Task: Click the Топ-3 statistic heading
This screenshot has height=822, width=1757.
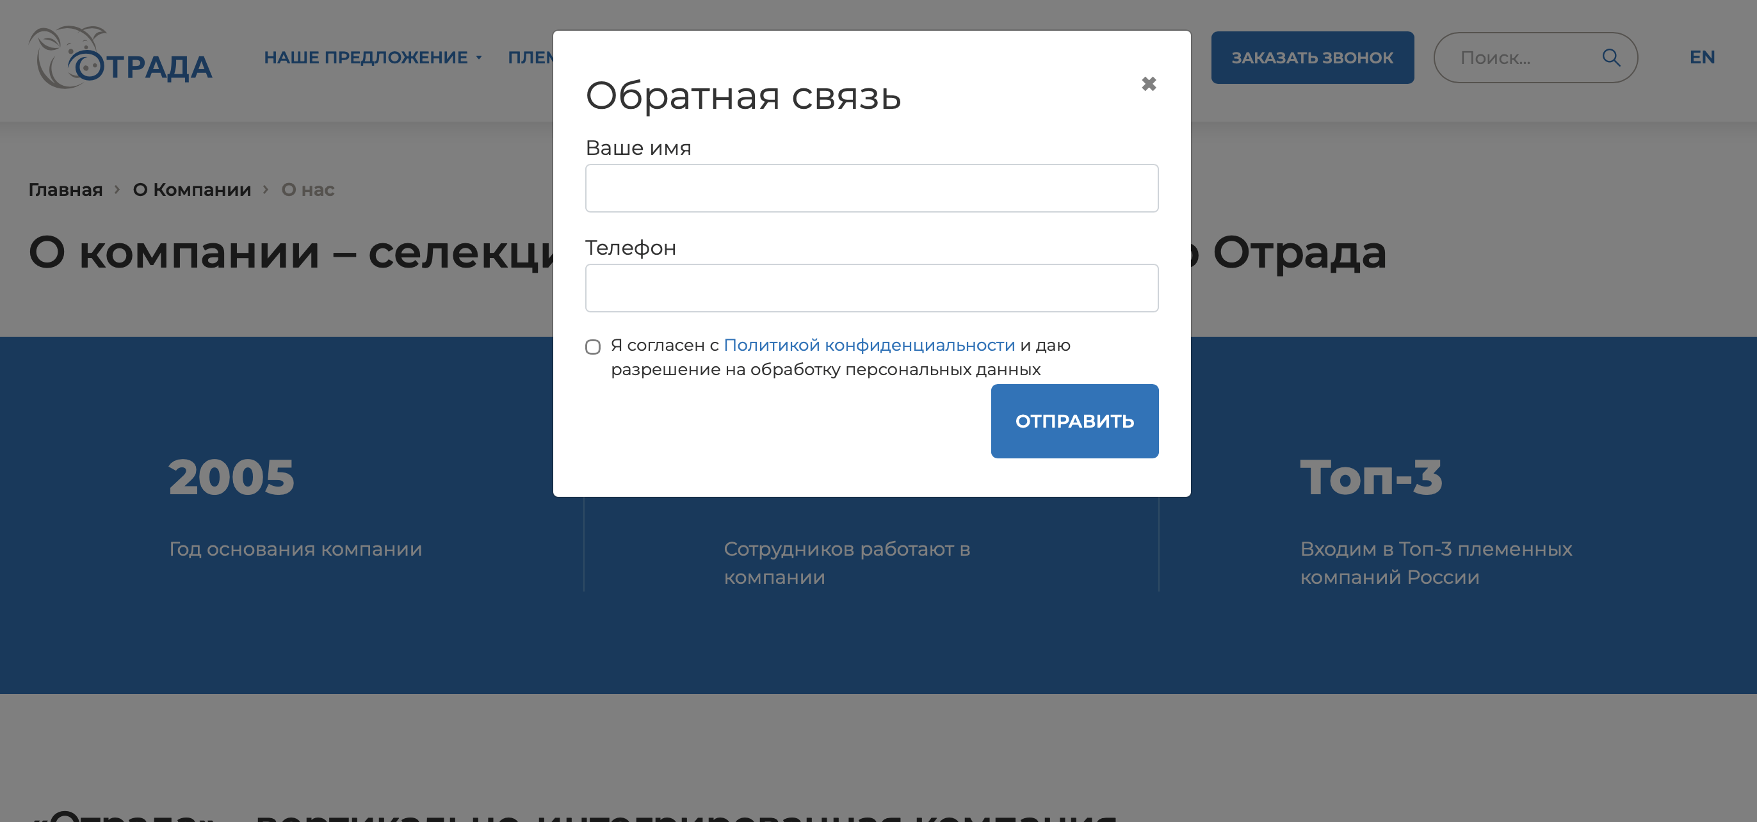Action: pos(1371,478)
